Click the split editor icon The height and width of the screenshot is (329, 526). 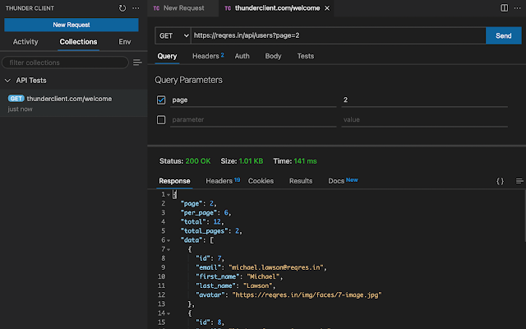point(504,7)
